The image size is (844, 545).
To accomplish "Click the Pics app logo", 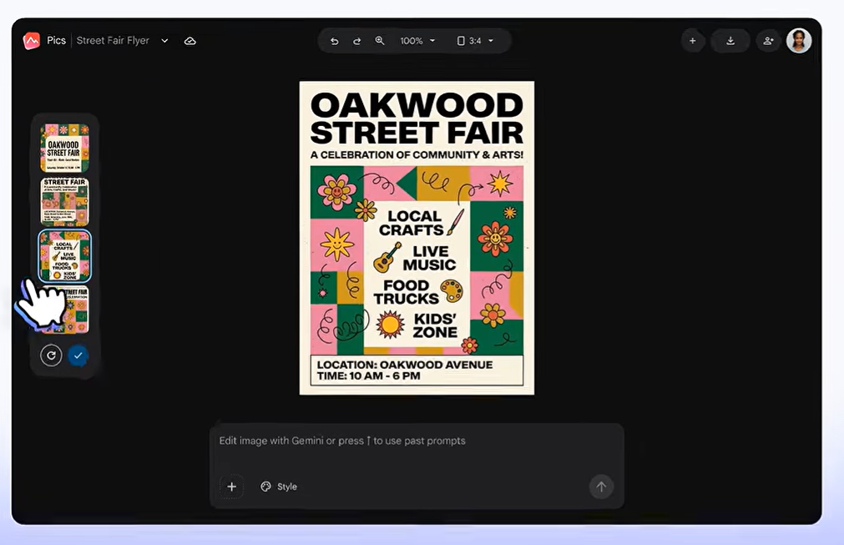I will (31, 41).
